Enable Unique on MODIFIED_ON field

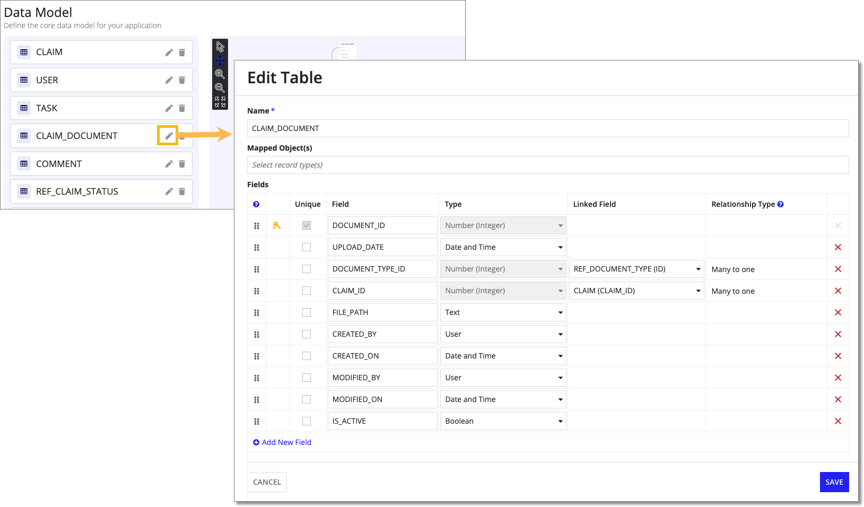(x=307, y=399)
